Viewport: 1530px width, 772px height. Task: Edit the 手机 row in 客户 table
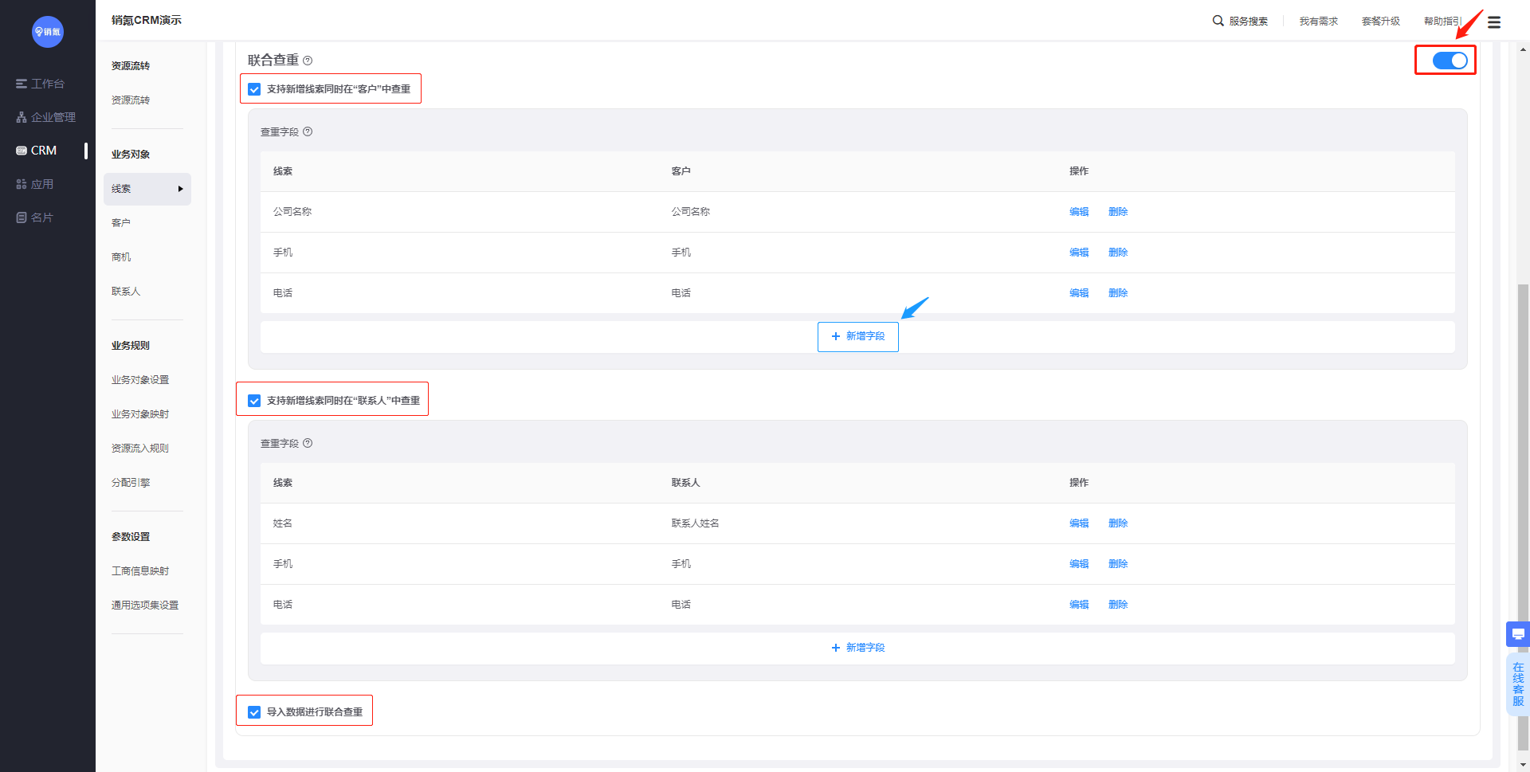click(x=1079, y=253)
